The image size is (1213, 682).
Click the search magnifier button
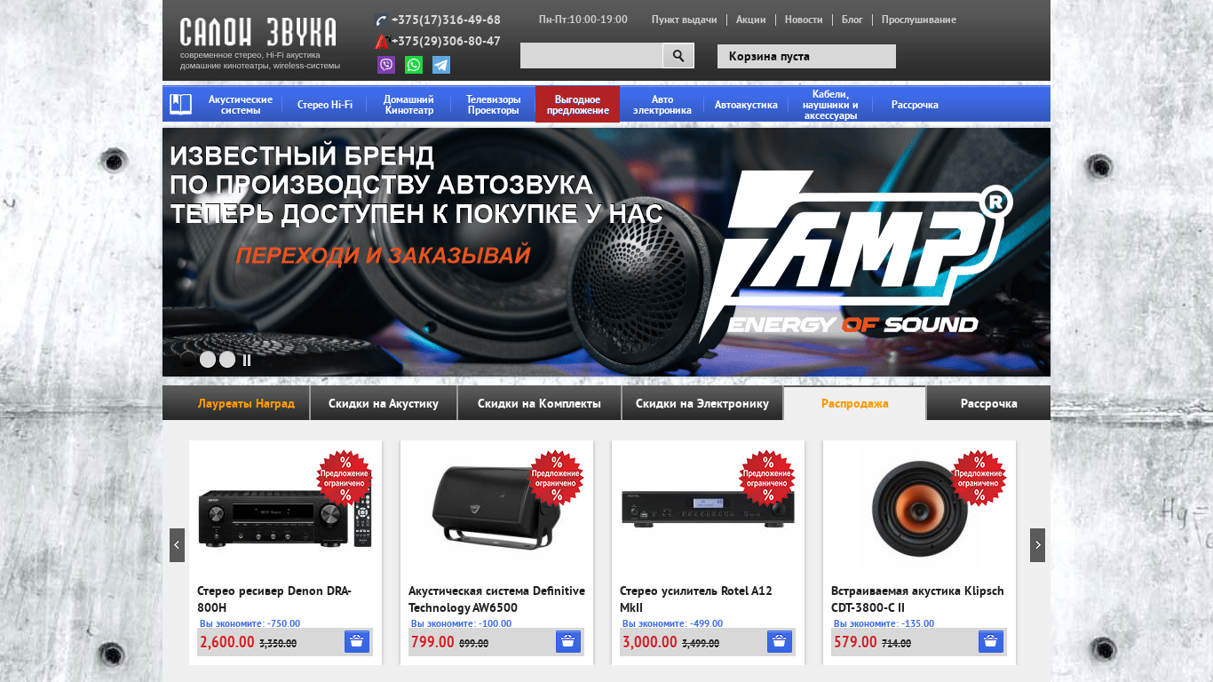[x=678, y=56]
